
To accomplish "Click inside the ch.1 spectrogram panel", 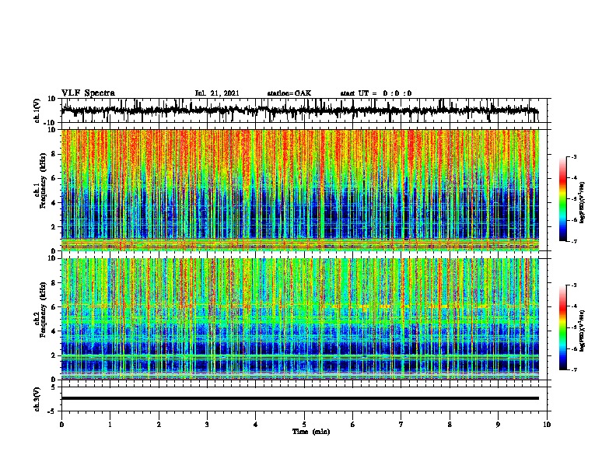I will coord(300,190).
